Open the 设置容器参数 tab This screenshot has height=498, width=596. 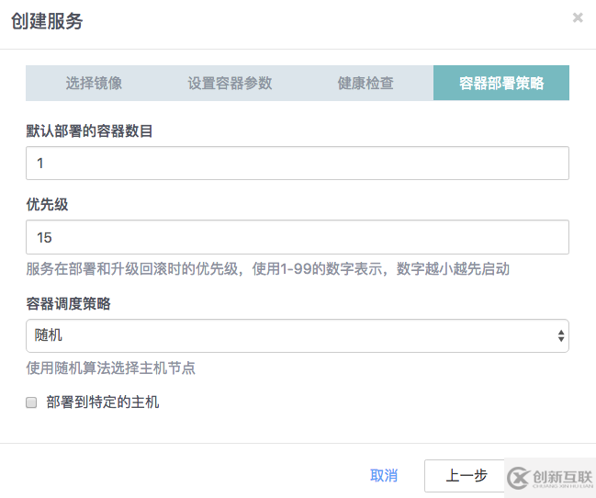tap(230, 83)
